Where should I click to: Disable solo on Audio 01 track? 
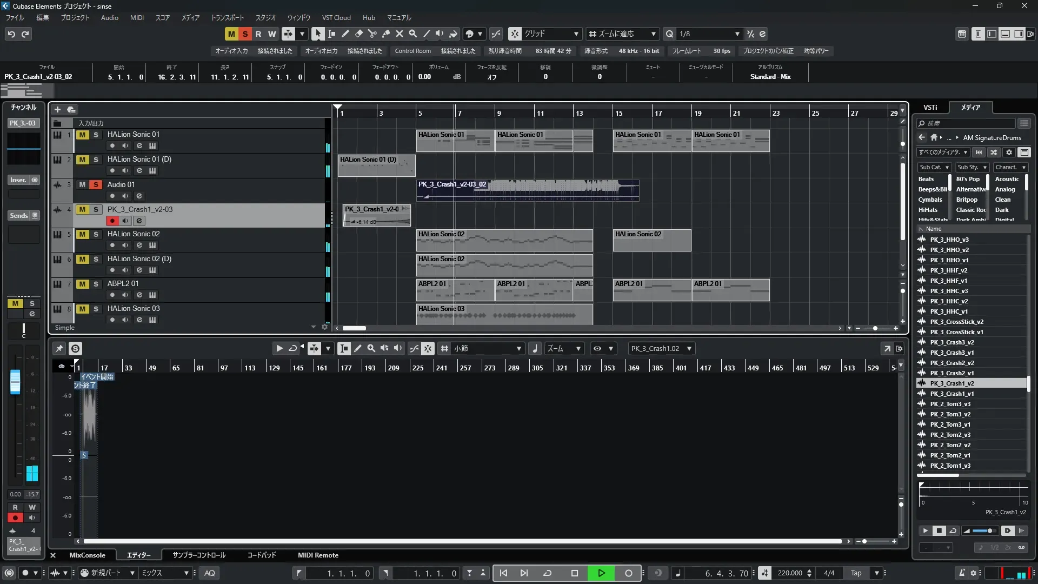click(x=96, y=184)
